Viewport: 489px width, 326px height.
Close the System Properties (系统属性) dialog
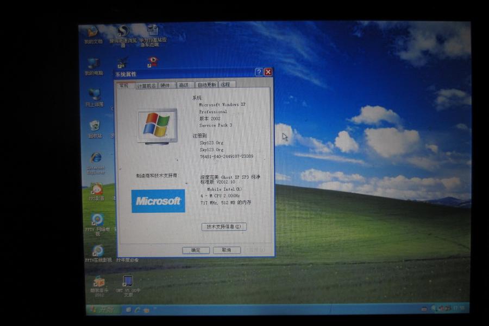point(268,72)
